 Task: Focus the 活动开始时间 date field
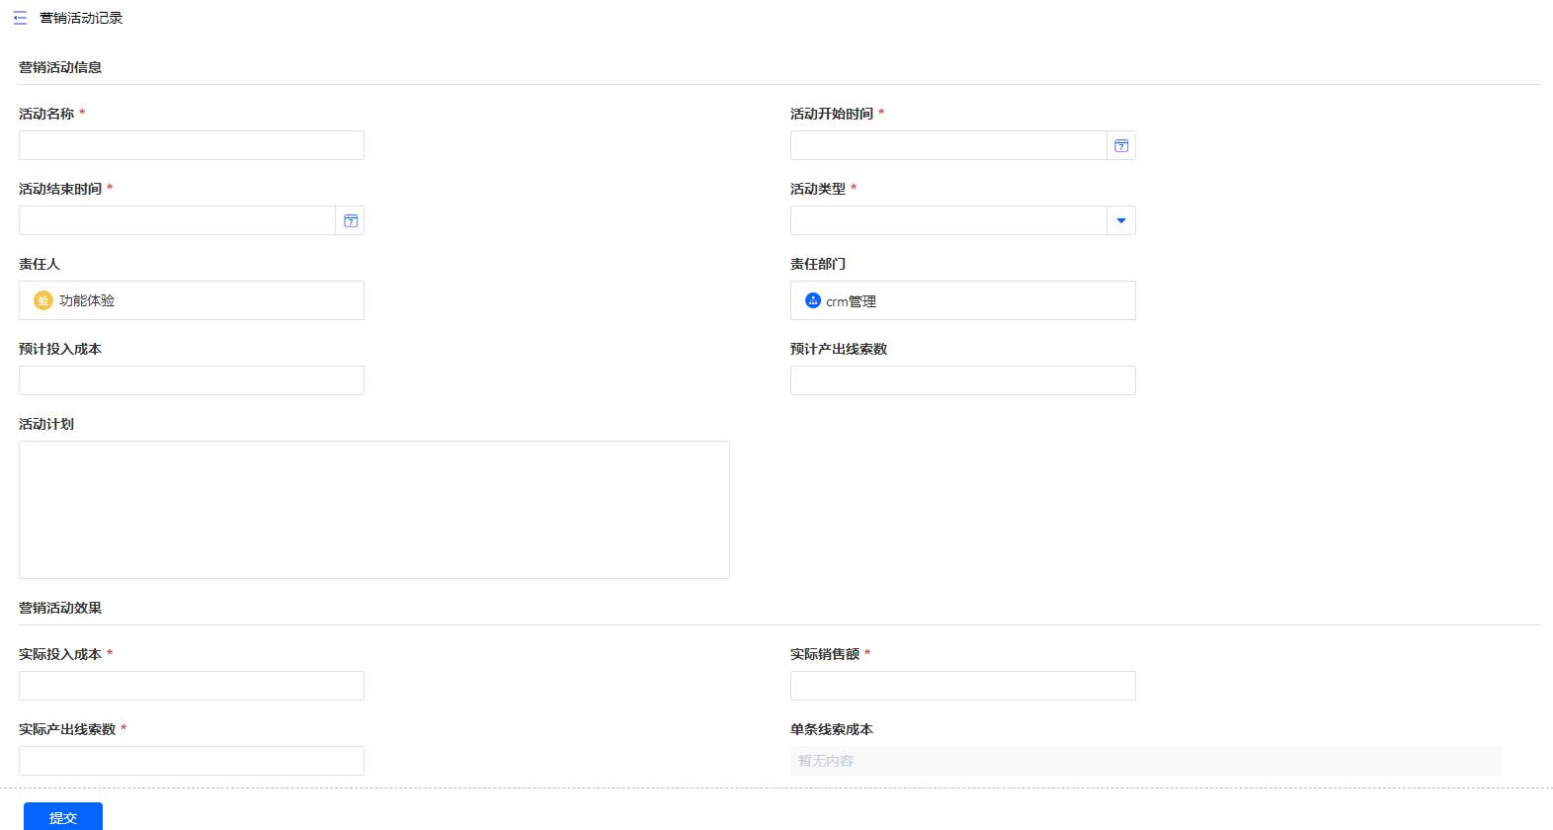[x=948, y=145]
